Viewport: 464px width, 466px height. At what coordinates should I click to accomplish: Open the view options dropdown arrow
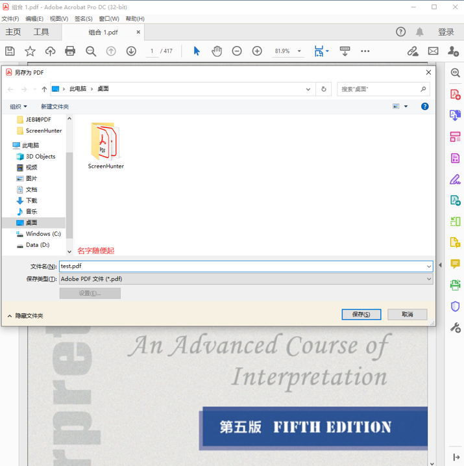coord(406,107)
